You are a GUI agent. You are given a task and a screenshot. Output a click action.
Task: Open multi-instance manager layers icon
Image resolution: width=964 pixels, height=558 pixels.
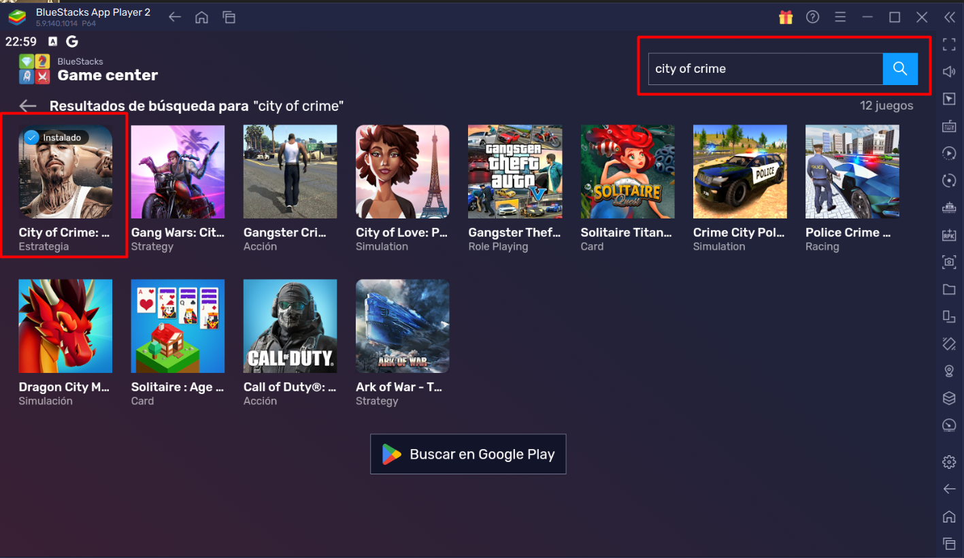coord(949,398)
